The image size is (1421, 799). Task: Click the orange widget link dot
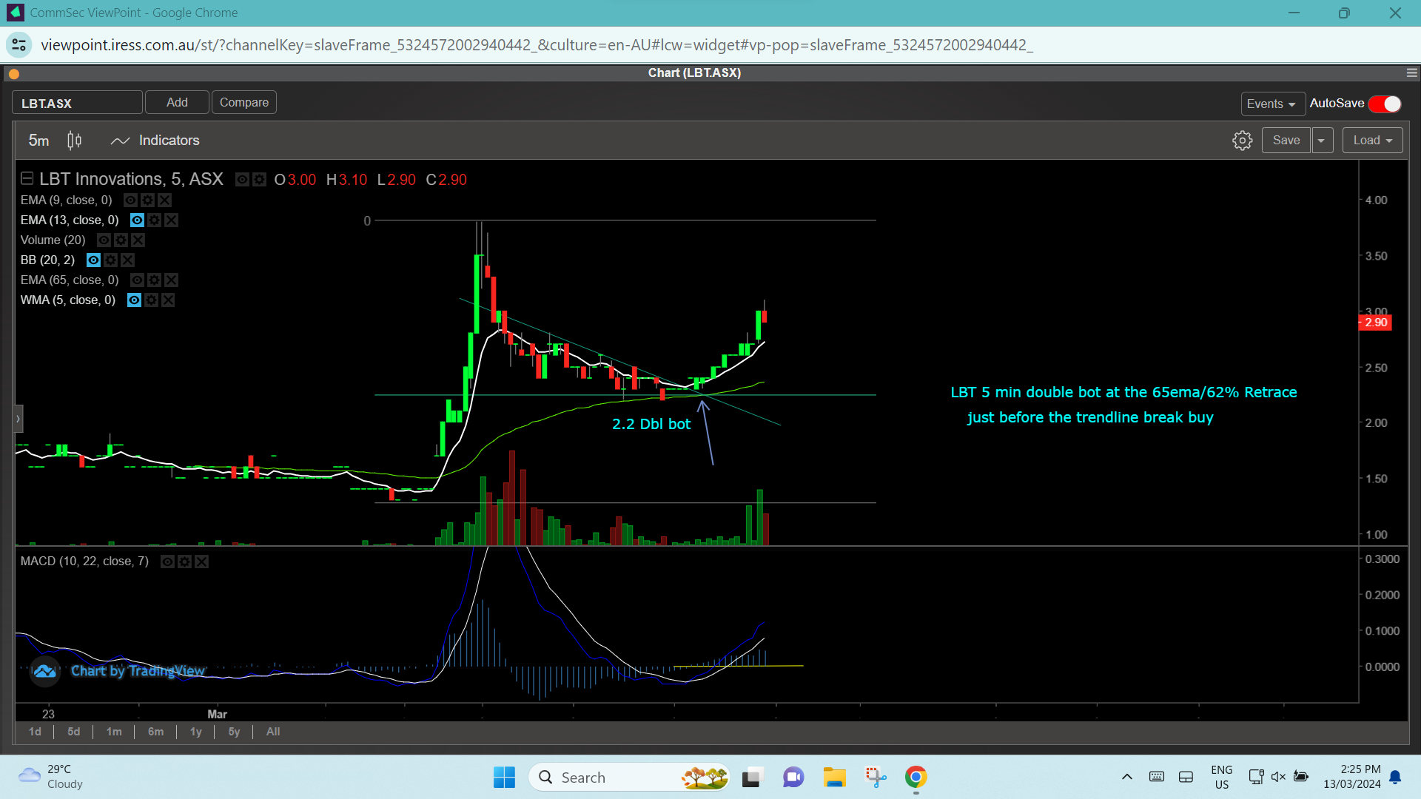13,73
